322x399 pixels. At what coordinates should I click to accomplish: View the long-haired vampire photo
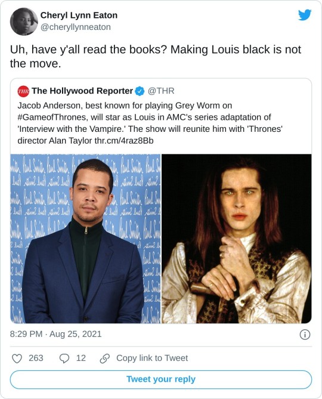click(237, 239)
